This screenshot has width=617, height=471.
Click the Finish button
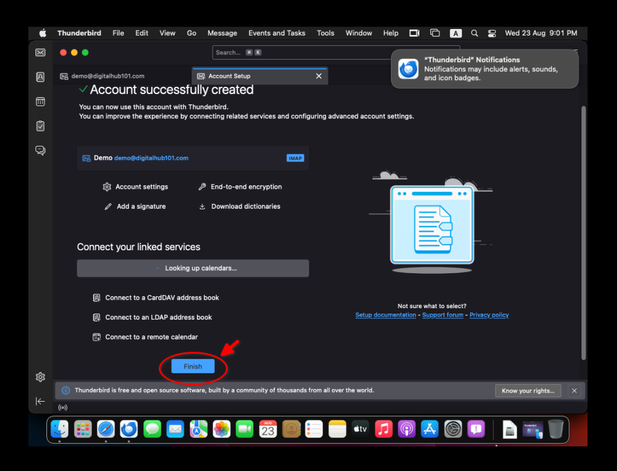tap(193, 366)
